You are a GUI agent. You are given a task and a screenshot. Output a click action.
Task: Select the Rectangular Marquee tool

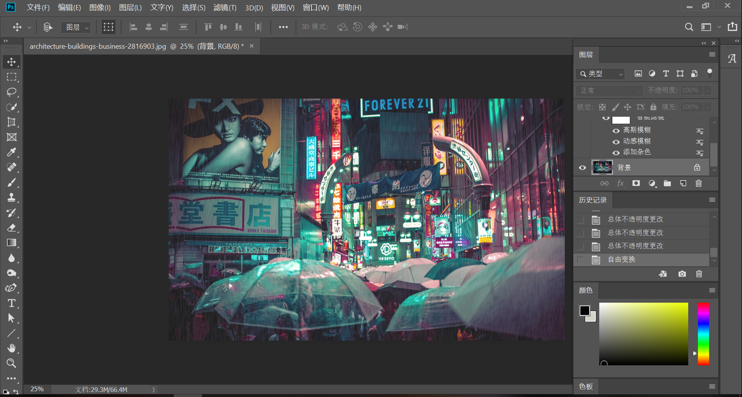point(12,77)
